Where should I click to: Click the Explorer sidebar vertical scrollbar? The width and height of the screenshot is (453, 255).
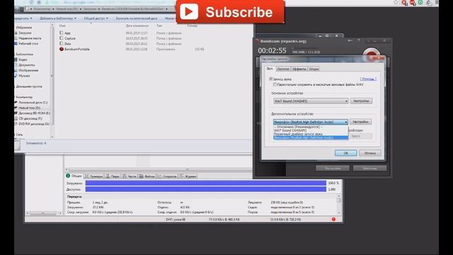52,81
